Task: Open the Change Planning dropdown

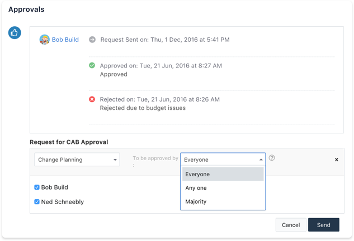Action: (77, 160)
